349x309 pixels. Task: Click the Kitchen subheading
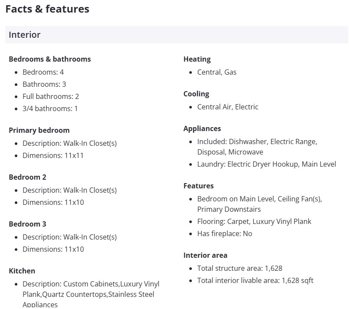22,271
